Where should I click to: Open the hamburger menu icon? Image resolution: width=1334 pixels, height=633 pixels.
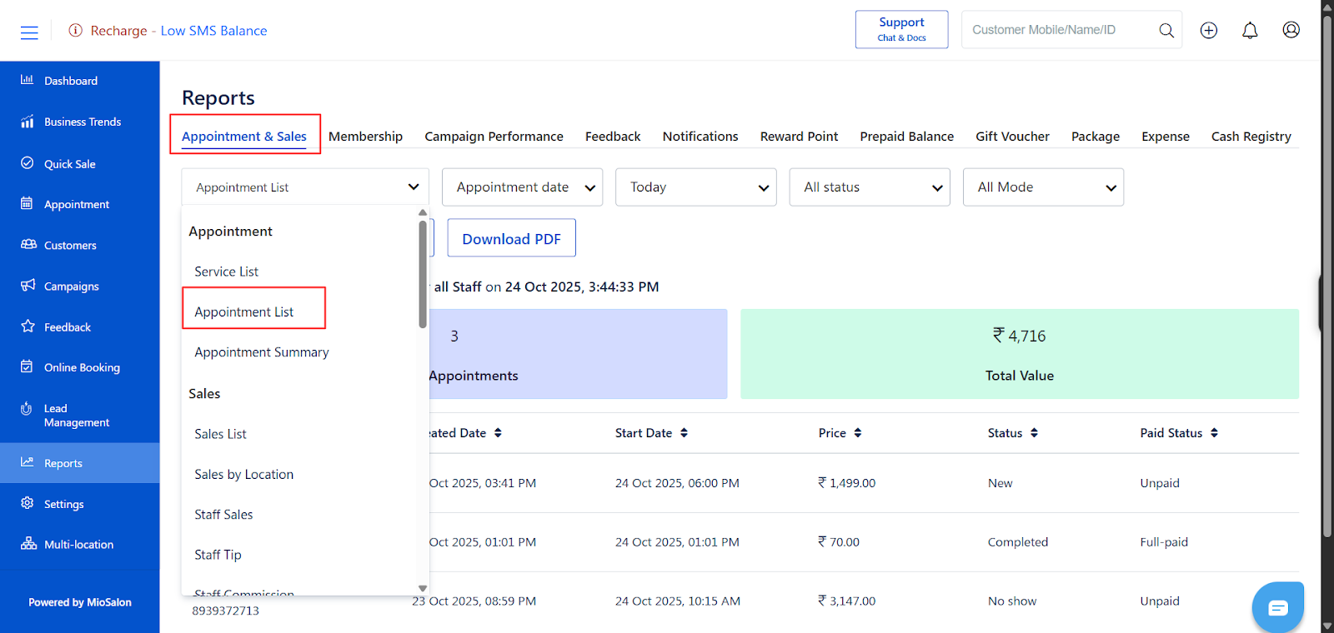click(x=29, y=32)
